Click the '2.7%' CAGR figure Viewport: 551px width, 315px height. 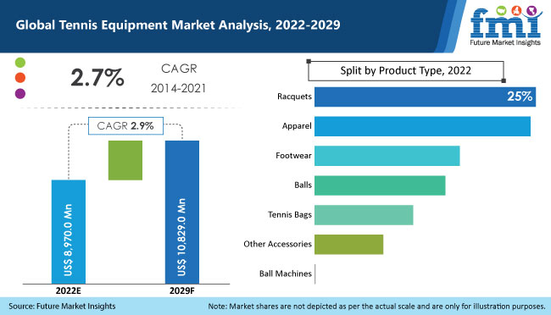97,78
